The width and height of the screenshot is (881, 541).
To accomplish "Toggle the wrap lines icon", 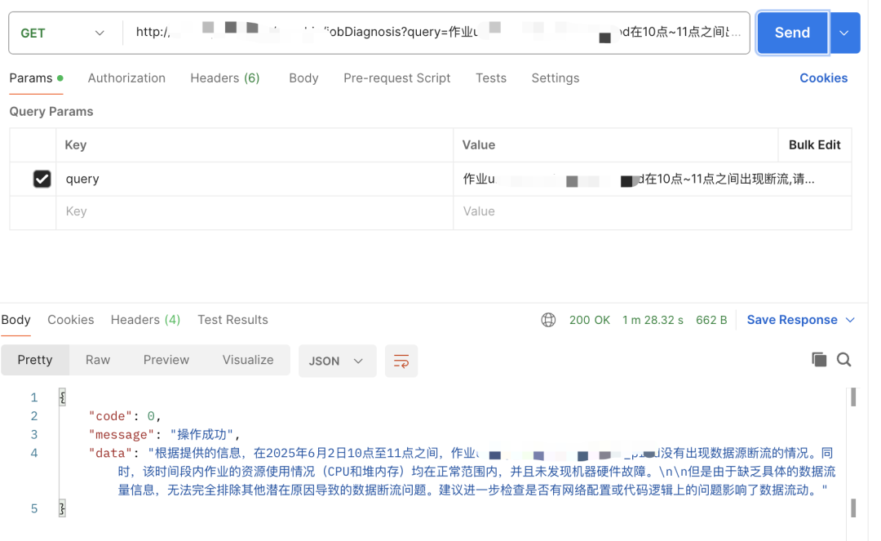I will pyautogui.click(x=401, y=361).
